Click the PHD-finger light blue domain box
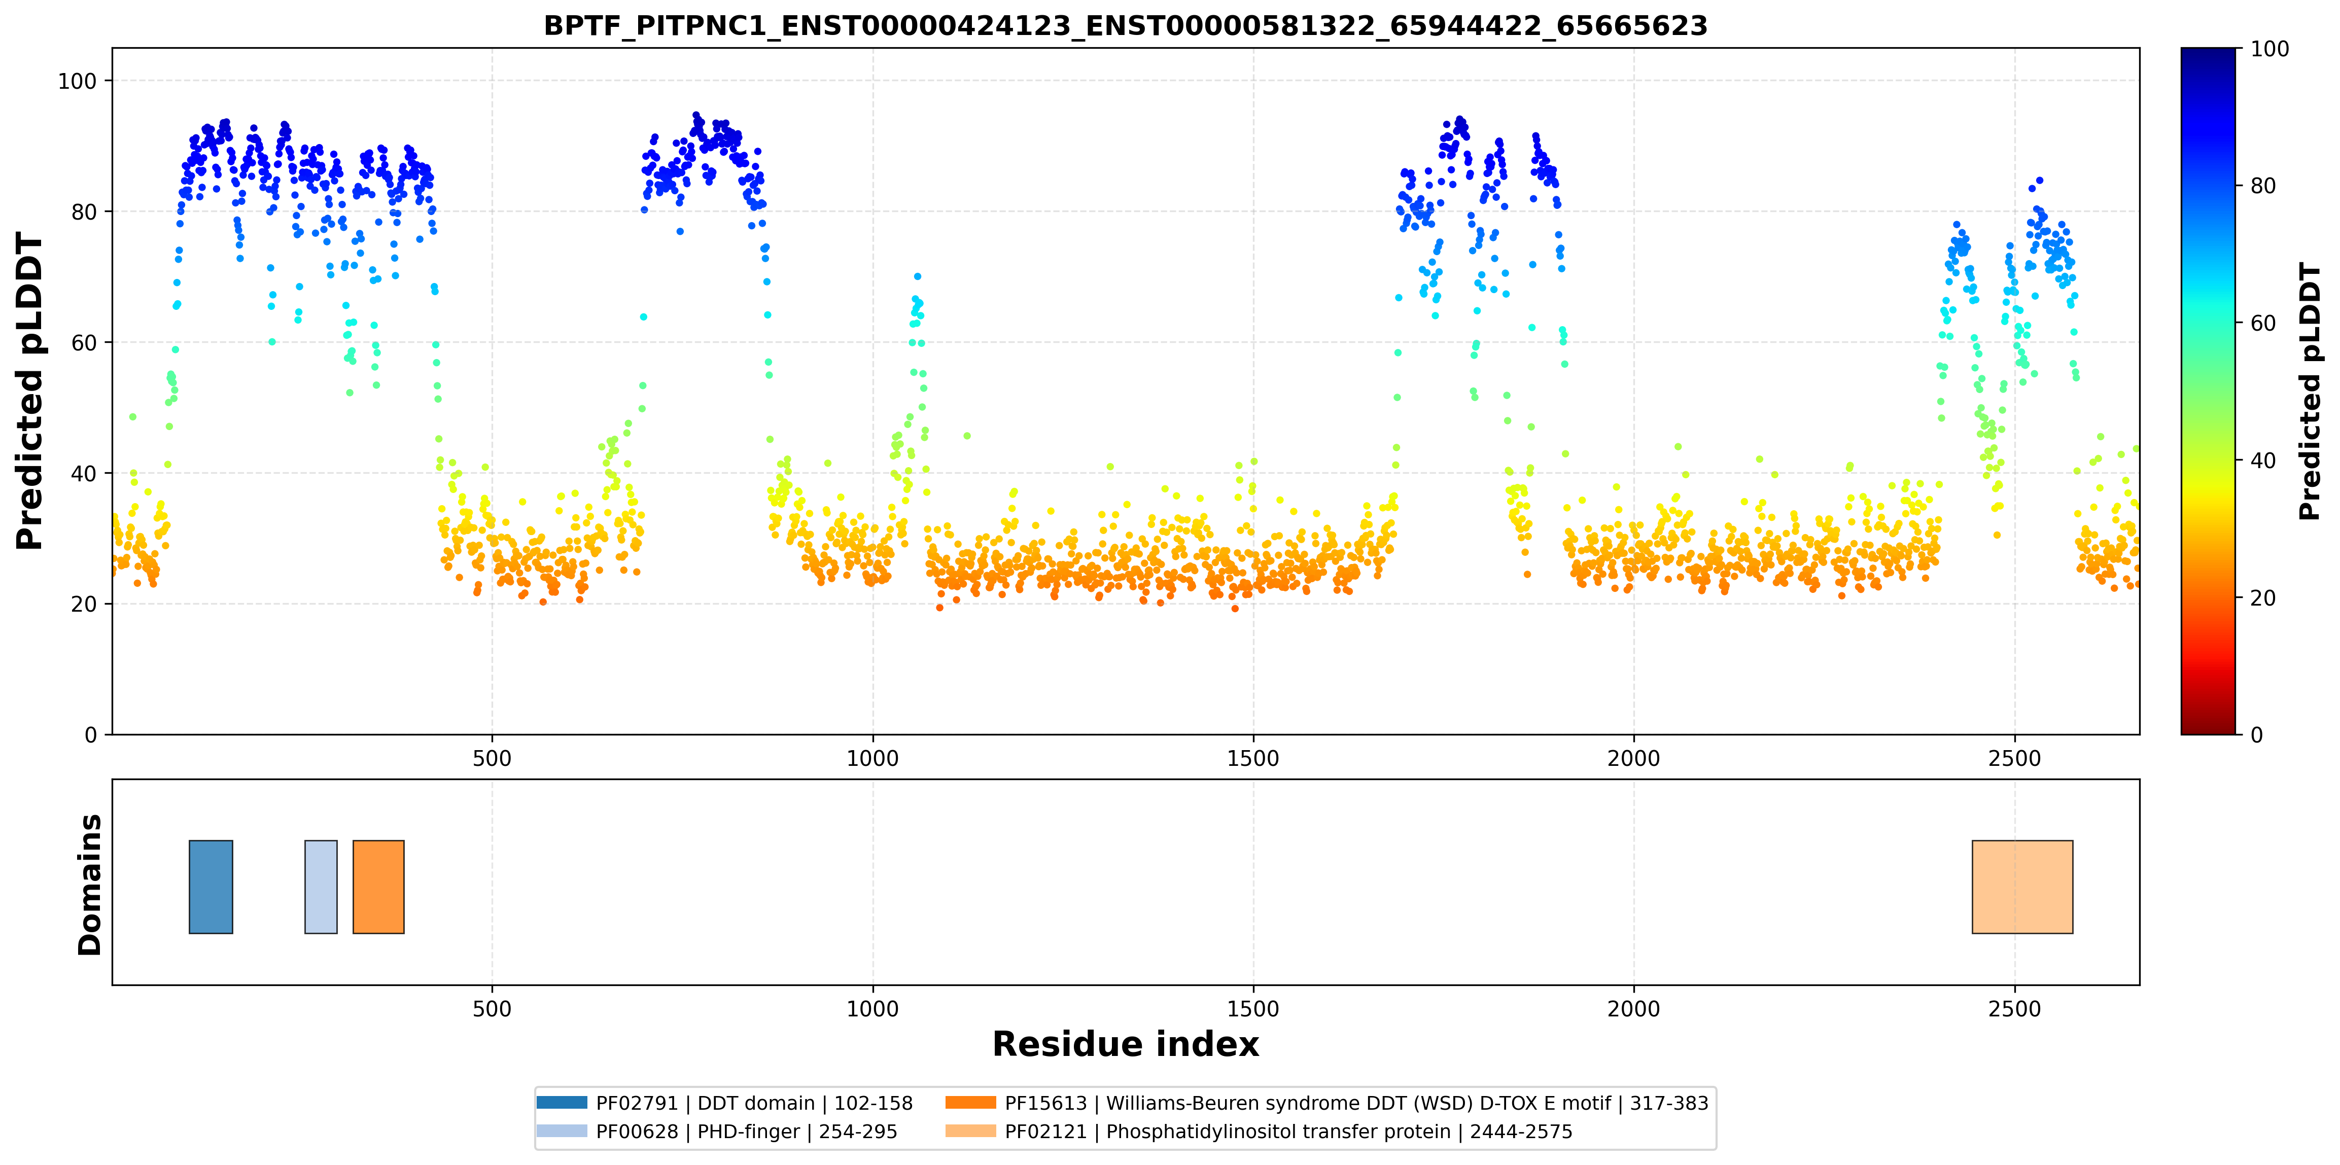Screen dimensions: 2340x1165 pos(321,886)
